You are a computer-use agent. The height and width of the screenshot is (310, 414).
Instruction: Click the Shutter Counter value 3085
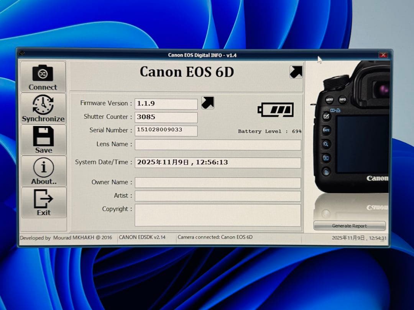[x=166, y=117]
